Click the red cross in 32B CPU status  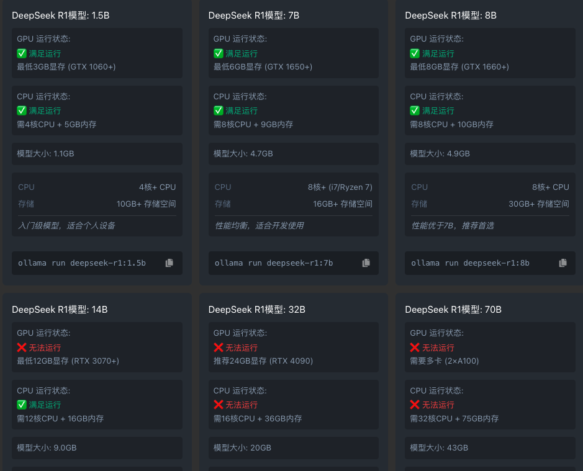pyautogui.click(x=219, y=405)
